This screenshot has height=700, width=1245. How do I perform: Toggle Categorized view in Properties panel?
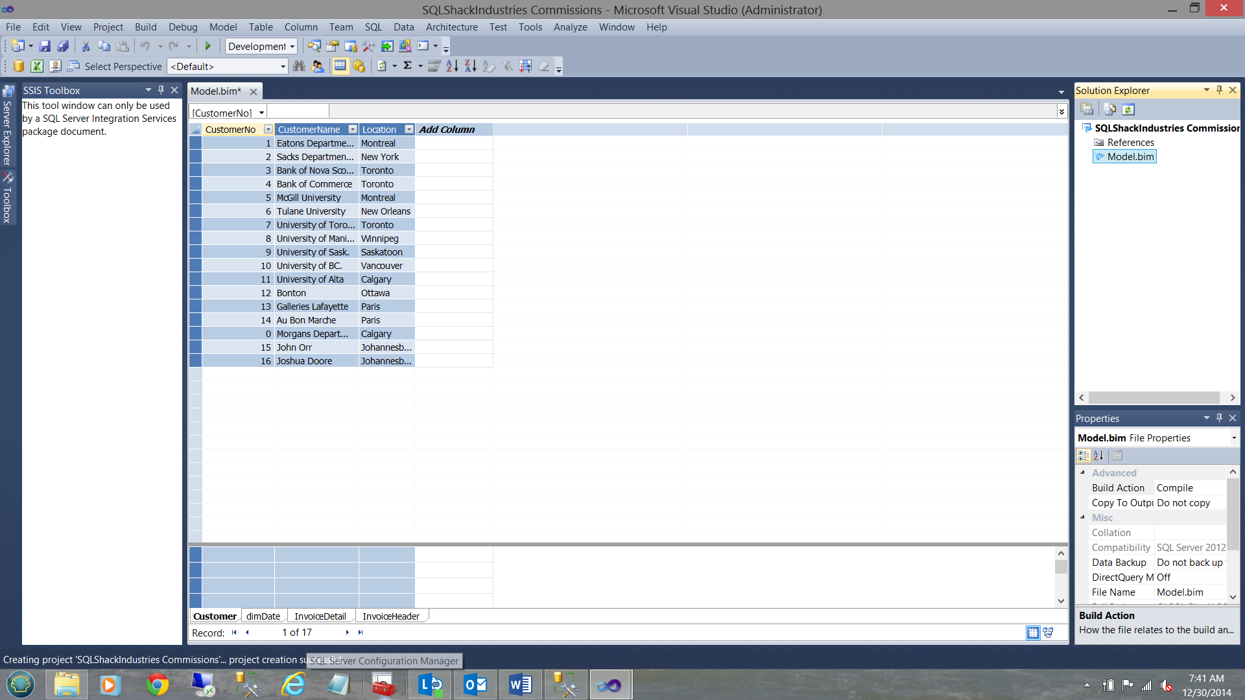point(1084,456)
